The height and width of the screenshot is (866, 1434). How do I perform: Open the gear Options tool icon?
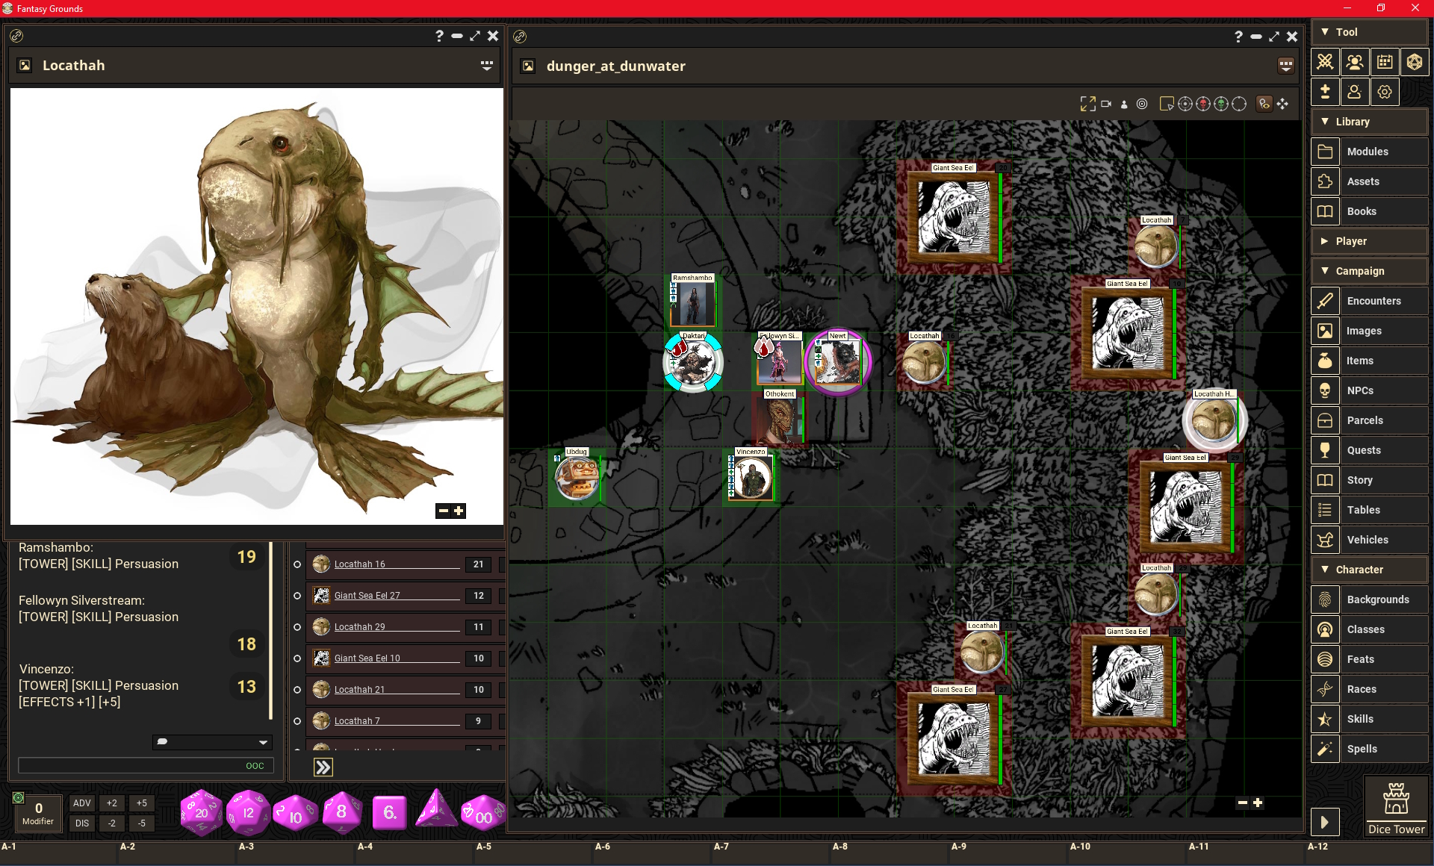1385,92
